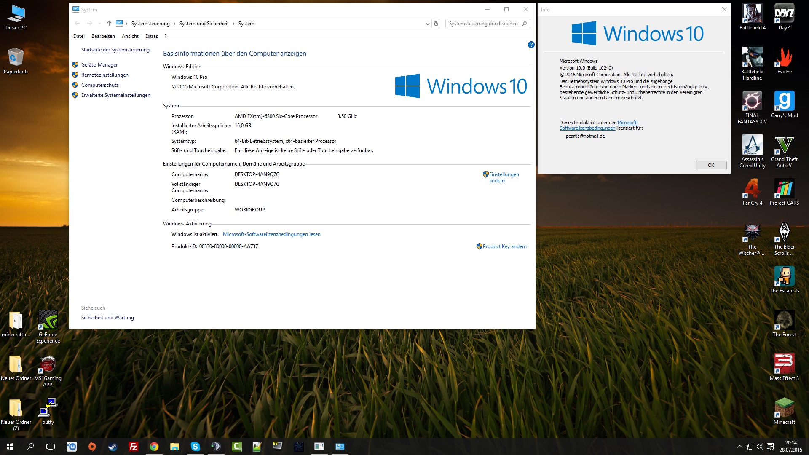Screen dimensions: 809x455
Task: Select the Minecraft desktop icon
Action: tap(784, 411)
